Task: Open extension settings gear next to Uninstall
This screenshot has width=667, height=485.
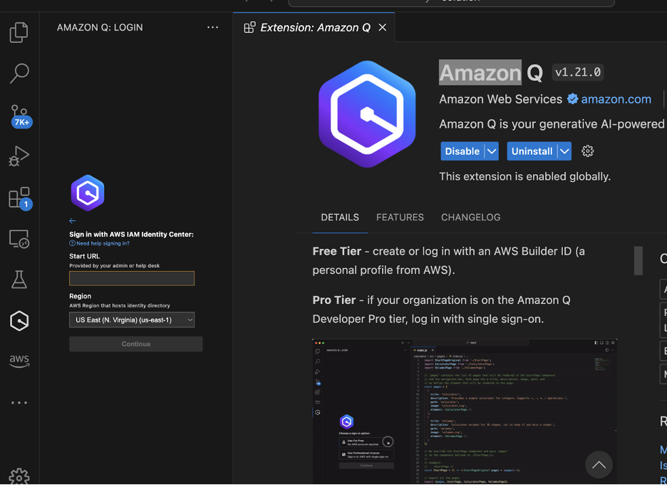Action: (x=587, y=151)
